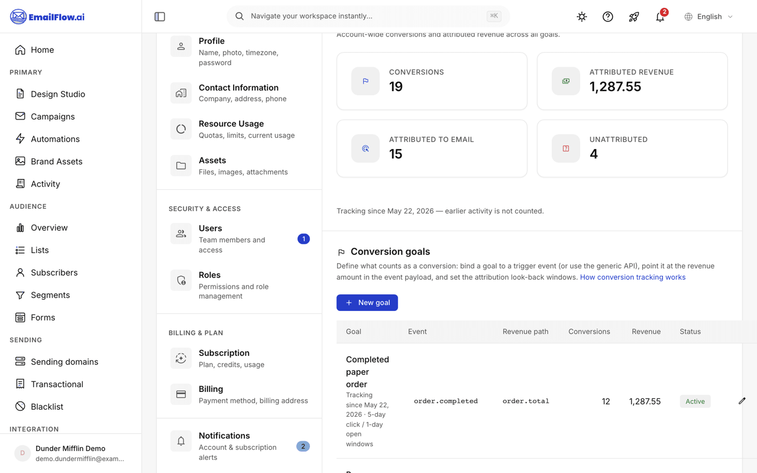Image resolution: width=757 pixels, height=473 pixels.
Task: Click the rocket icon in header
Action: pyautogui.click(x=634, y=17)
